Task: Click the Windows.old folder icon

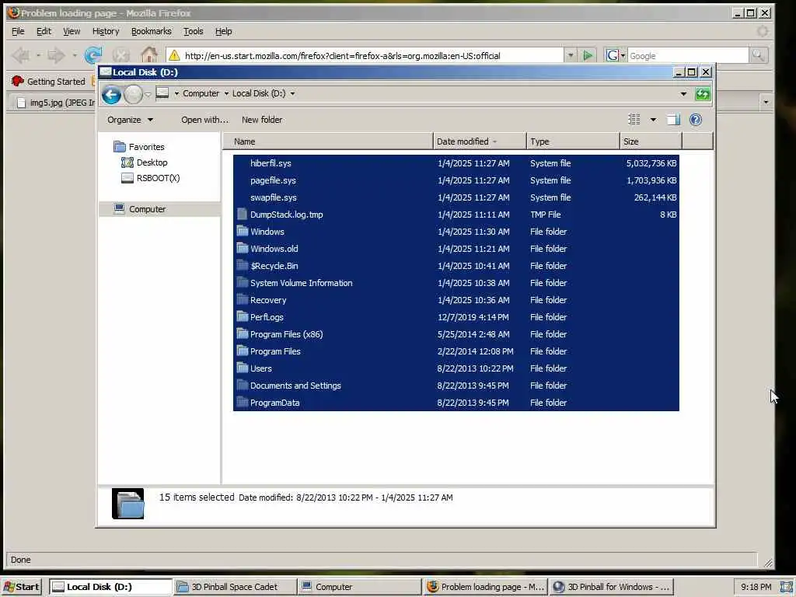Action: click(243, 249)
